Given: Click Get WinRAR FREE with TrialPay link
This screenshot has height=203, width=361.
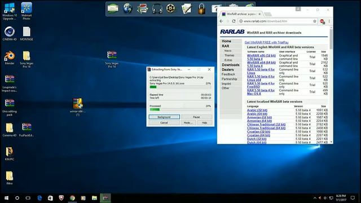Looking at the screenshot, I should 266,42.
